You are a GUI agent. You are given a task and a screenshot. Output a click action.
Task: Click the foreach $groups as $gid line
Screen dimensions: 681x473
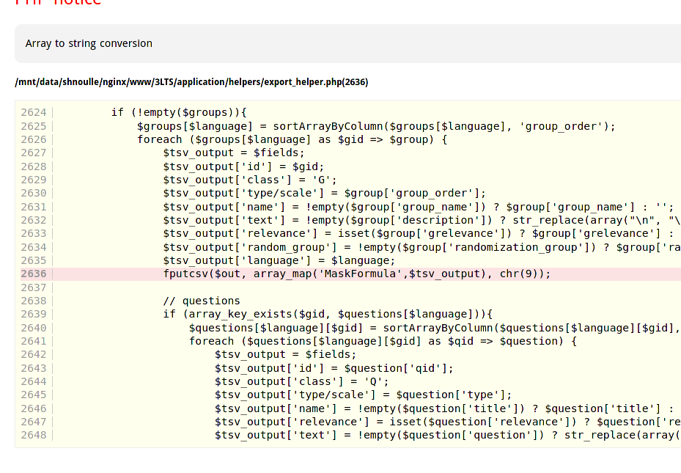point(292,139)
